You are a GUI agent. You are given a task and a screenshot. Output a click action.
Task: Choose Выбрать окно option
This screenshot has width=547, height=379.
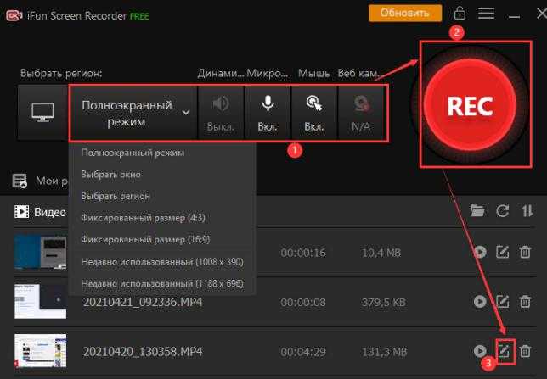110,174
